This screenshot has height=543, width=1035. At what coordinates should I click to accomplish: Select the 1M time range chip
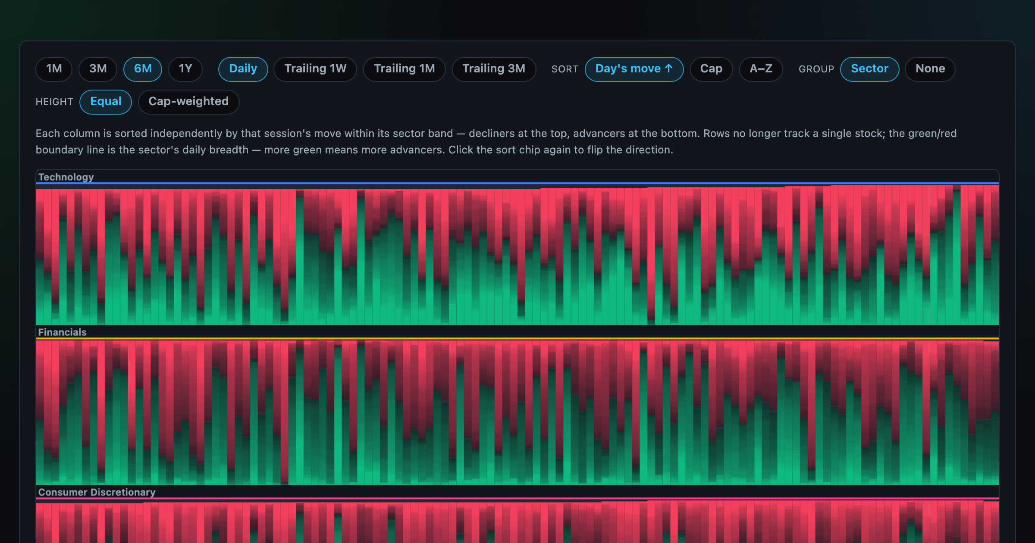(x=54, y=69)
